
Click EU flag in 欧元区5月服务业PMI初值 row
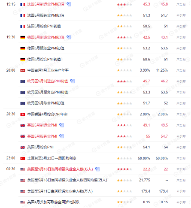pyautogui.click(x=23, y=93)
